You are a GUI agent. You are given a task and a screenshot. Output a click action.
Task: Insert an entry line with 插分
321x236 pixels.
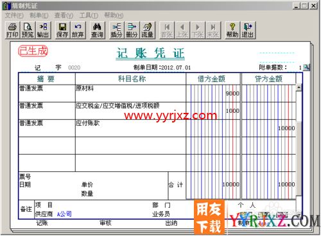coord(116,30)
